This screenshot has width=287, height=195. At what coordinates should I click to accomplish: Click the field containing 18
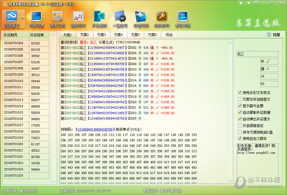pos(269,77)
